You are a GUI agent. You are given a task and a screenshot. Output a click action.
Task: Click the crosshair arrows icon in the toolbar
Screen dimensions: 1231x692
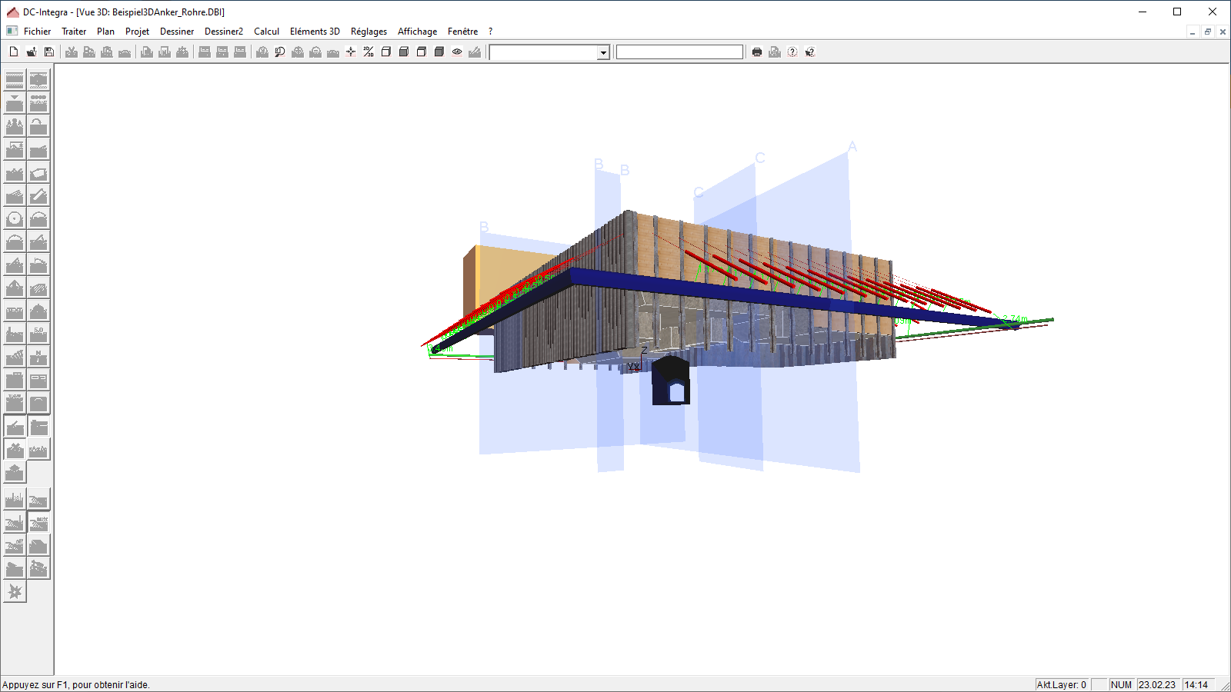351,52
